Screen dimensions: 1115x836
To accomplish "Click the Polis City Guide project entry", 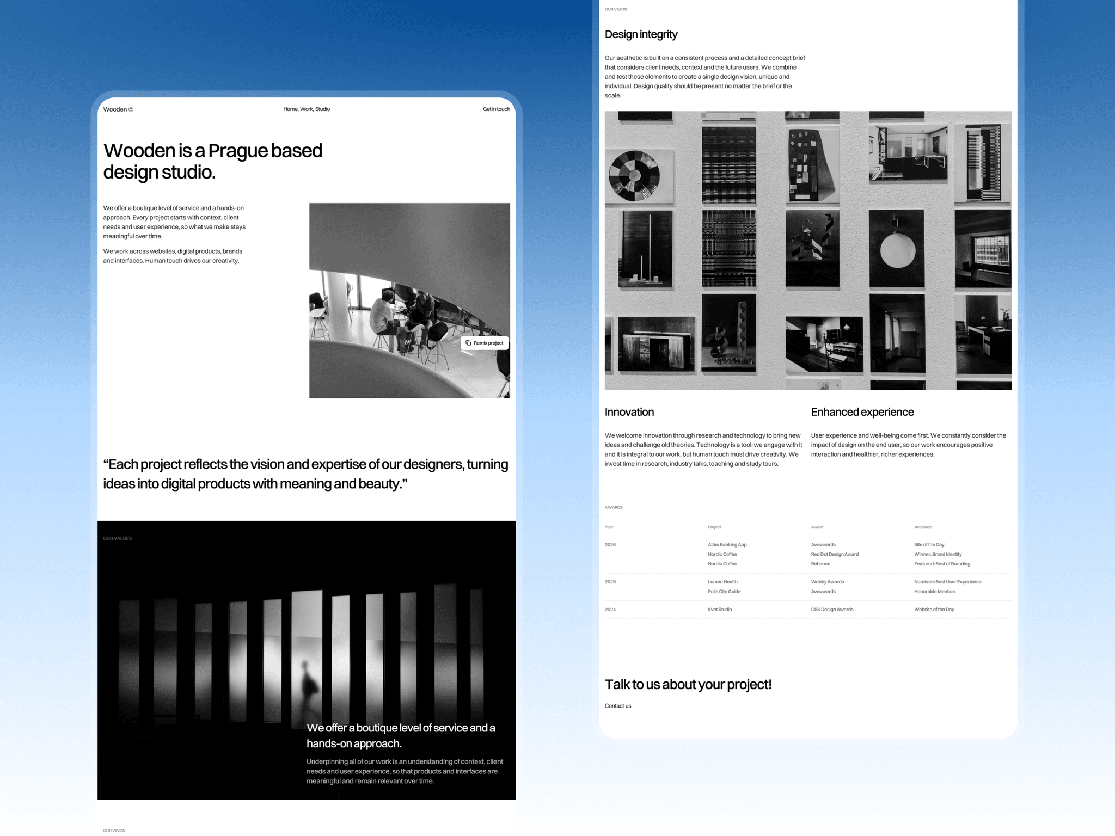I will coord(724,592).
